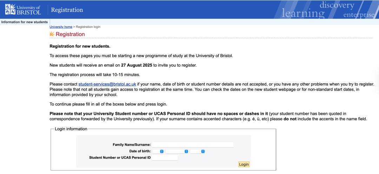This screenshot has width=379, height=174.
Task: Click the University of Bristol logo
Action: [23, 10]
